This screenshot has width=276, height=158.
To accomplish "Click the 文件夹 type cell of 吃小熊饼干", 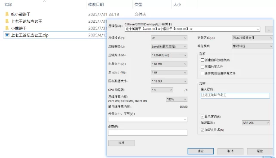I will [x=140, y=14].
